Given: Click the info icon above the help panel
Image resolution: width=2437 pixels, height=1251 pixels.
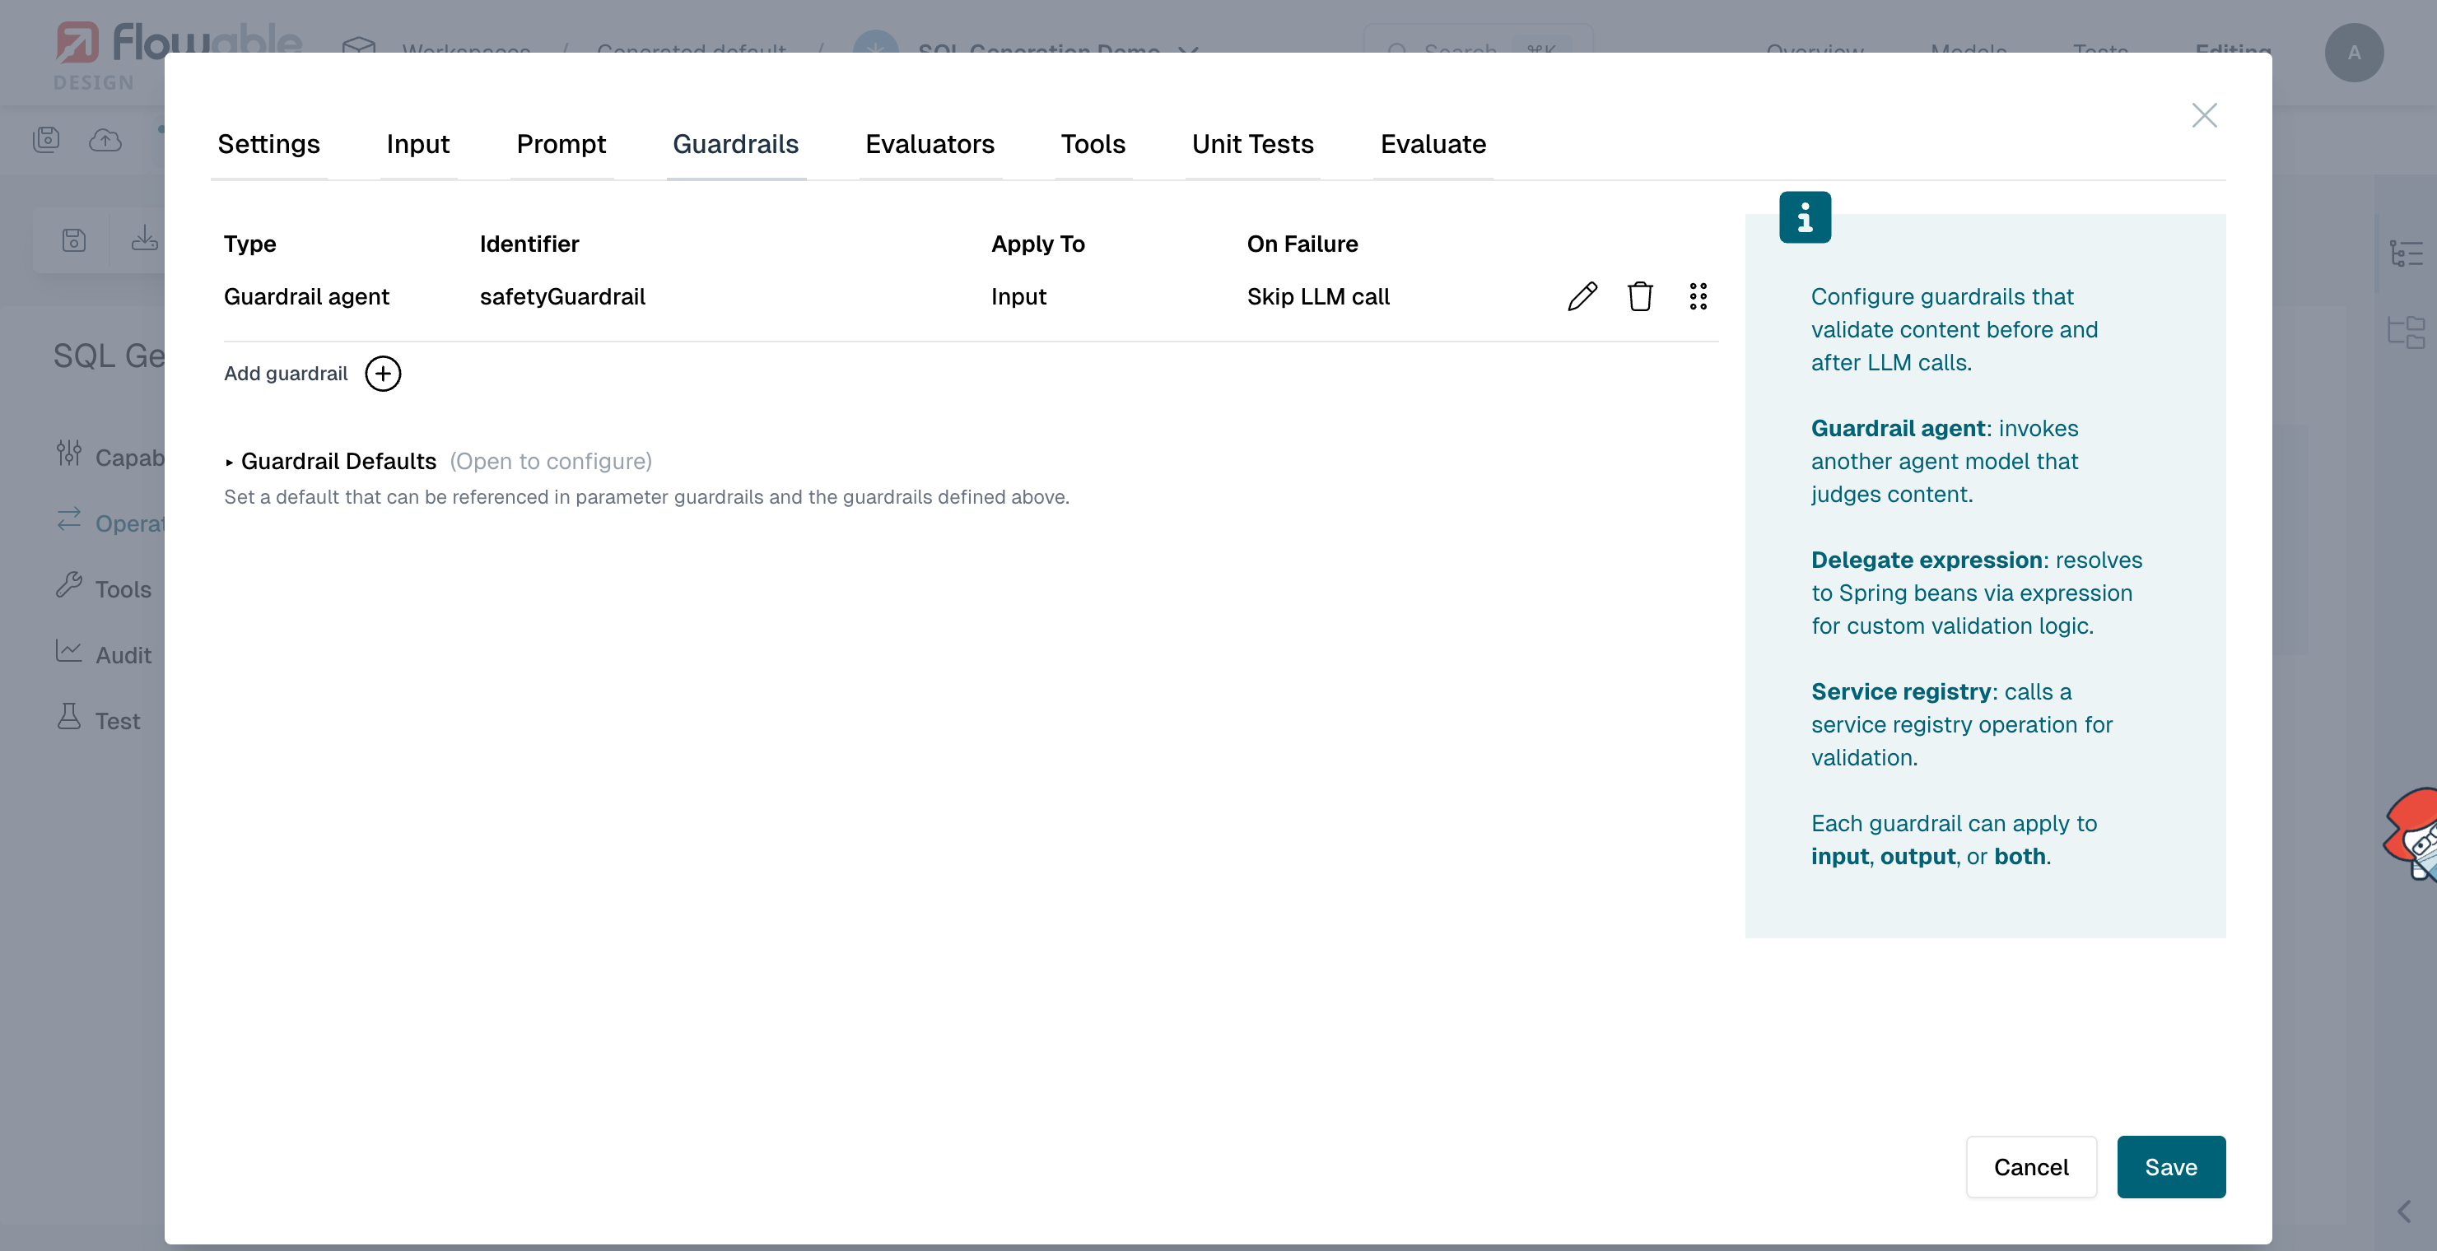Looking at the screenshot, I should [1805, 217].
